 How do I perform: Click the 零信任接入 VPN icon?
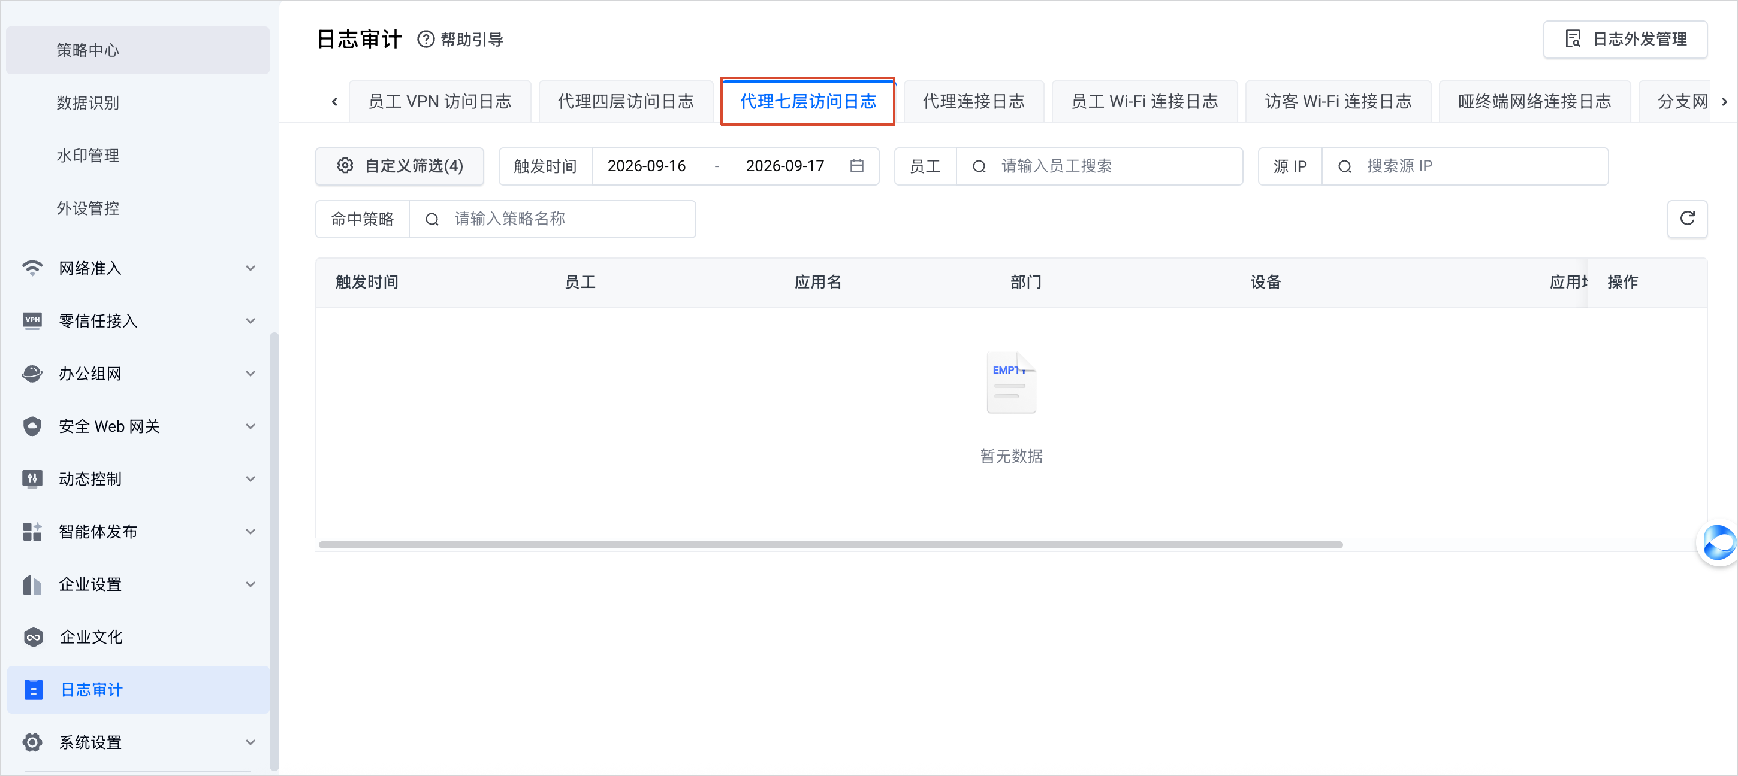click(x=32, y=320)
